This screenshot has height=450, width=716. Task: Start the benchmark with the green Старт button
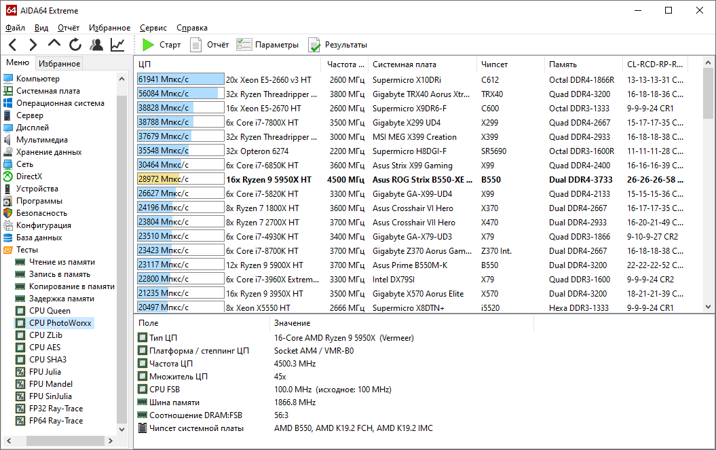pos(162,45)
